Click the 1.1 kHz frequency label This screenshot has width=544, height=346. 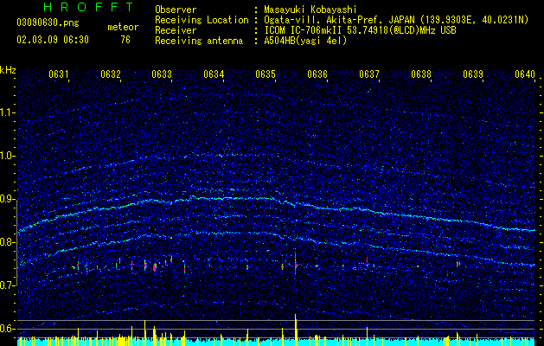[6, 112]
